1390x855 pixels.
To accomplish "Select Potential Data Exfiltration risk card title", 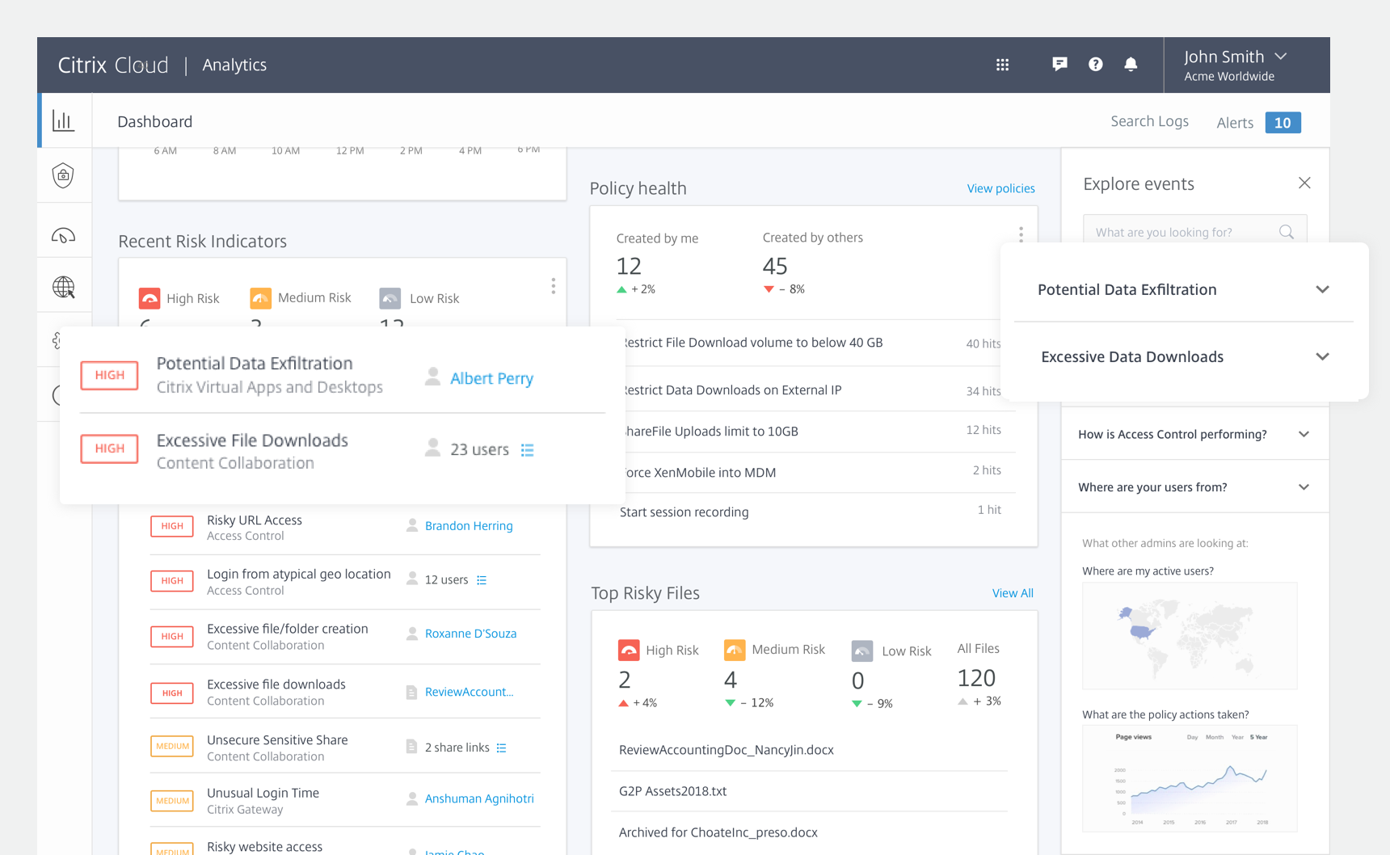I will [255, 364].
